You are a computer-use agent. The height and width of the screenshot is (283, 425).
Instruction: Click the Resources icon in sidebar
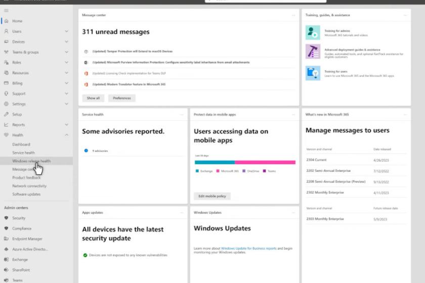pyautogui.click(x=6, y=73)
